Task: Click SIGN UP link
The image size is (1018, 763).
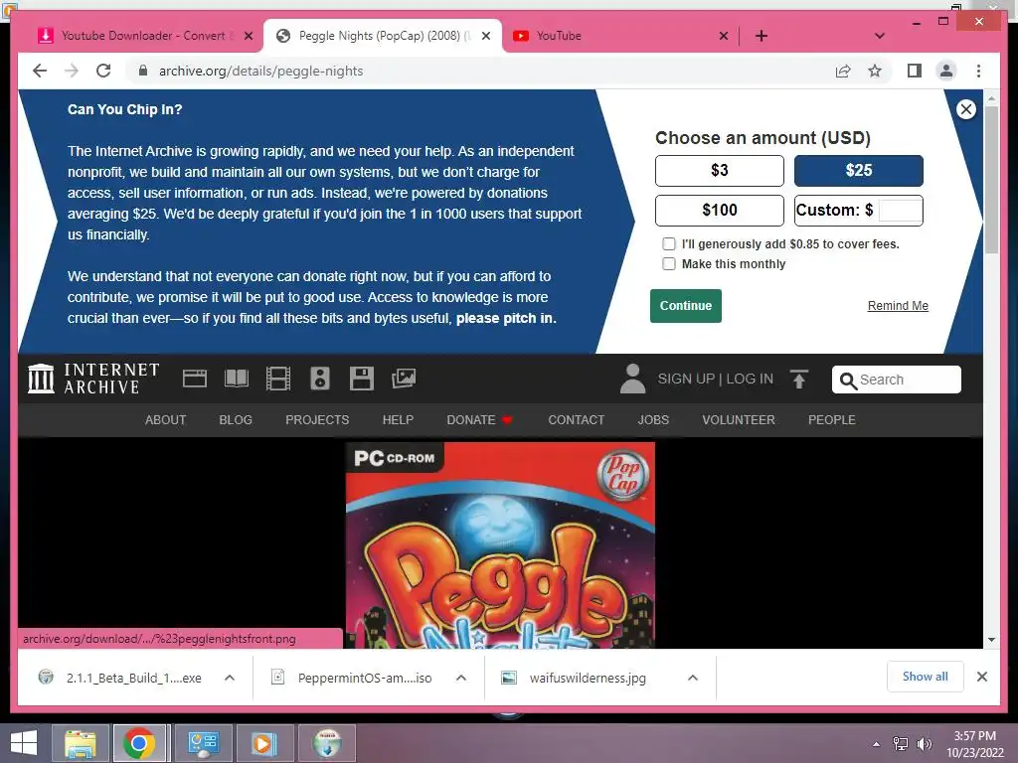Action: (686, 379)
